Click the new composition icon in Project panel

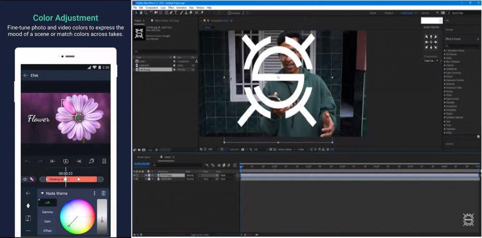click(144, 150)
